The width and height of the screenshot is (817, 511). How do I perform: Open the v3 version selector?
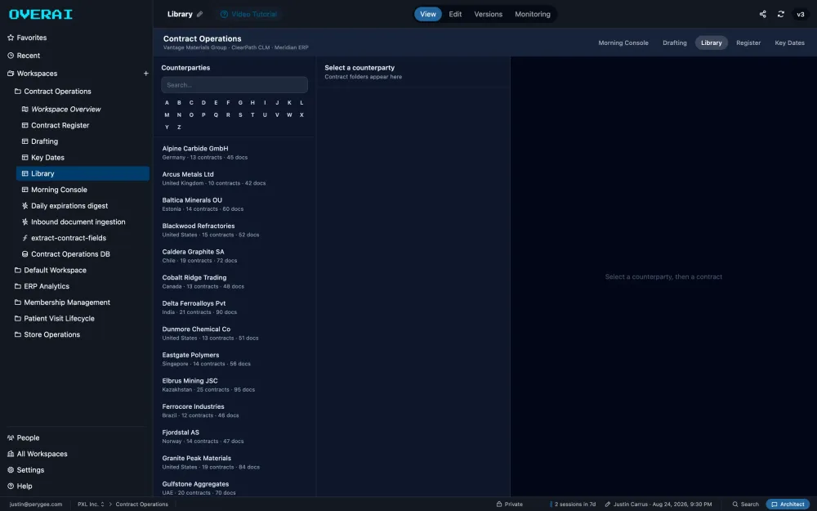click(801, 14)
